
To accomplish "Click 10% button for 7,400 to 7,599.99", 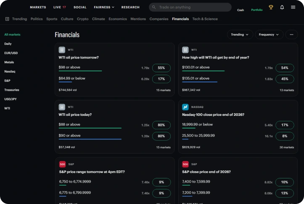I will (x=284, y=182).
